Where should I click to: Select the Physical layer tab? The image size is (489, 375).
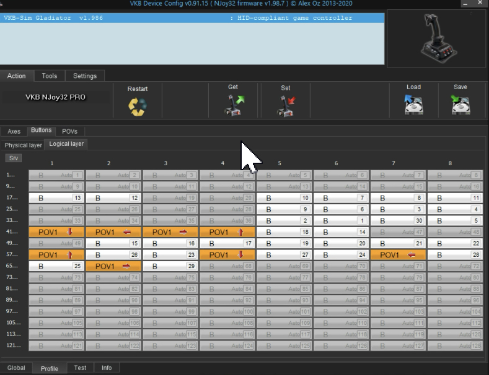(x=23, y=145)
